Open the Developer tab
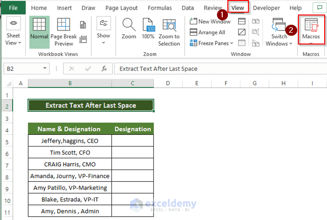 coord(266,8)
